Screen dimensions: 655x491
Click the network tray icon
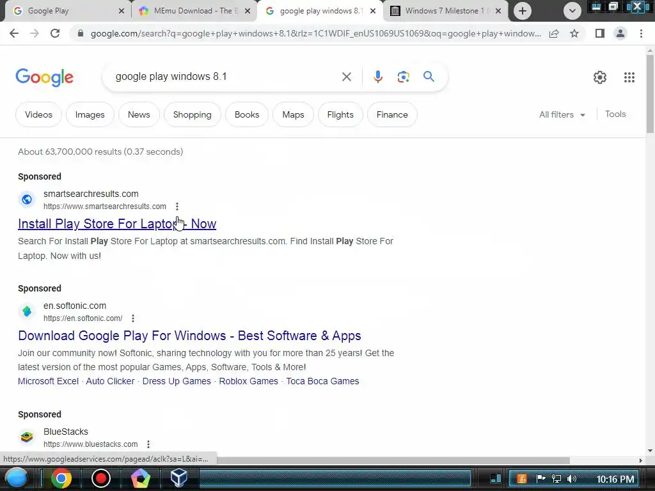pyautogui.click(x=556, y=479)
